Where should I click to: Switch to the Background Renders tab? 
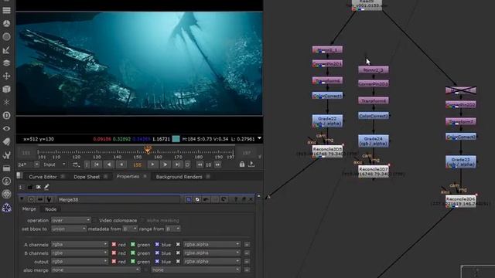[x=179, y=177]
